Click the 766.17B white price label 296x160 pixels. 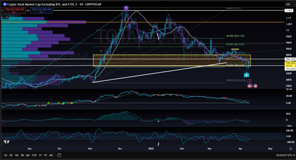290,59
